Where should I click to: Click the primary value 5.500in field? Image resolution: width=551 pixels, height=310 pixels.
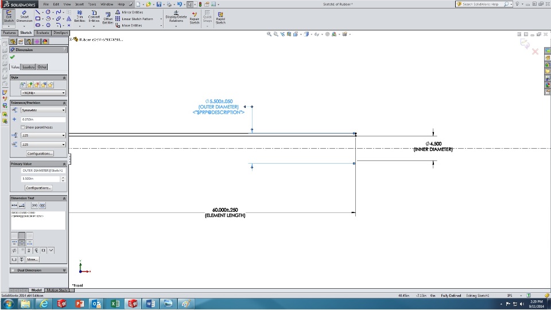41,179
